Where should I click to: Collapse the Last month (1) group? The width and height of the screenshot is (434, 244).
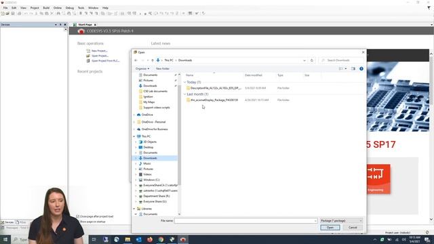point(184,94)
